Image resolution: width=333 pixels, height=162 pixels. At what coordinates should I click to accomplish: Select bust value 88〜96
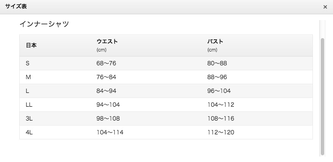pyautogui.click(x=217, y=77)
